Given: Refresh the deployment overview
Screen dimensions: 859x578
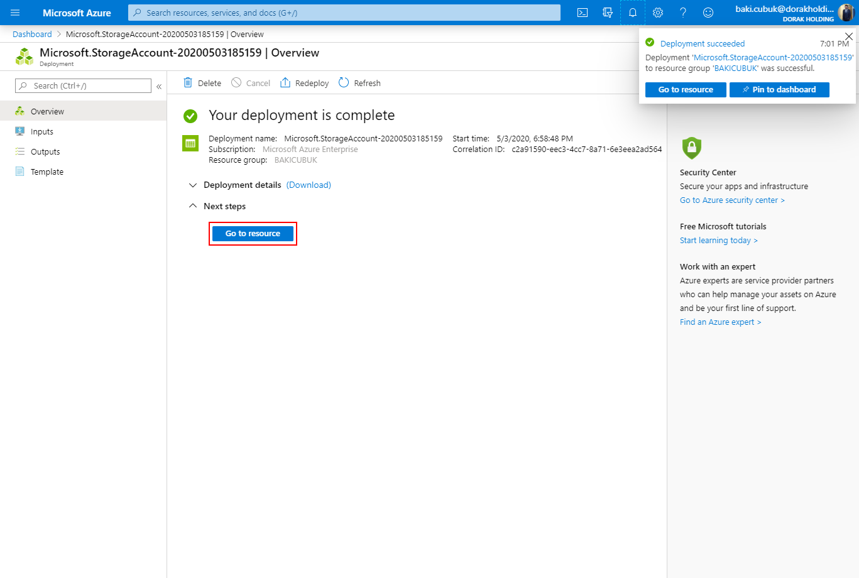Looking at the screenshot, I should tap(359, 83).
